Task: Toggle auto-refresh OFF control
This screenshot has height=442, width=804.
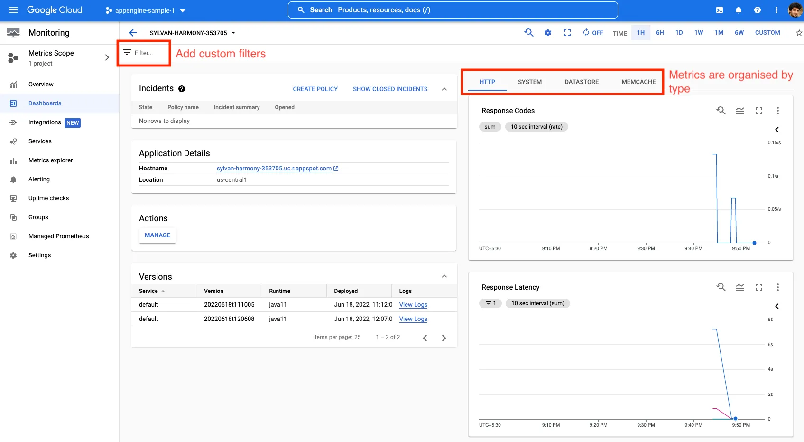Action: click(x=592, y=33)
